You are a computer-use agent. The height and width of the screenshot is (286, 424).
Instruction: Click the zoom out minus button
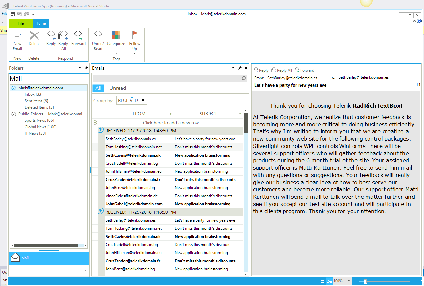tap(355, 281)
